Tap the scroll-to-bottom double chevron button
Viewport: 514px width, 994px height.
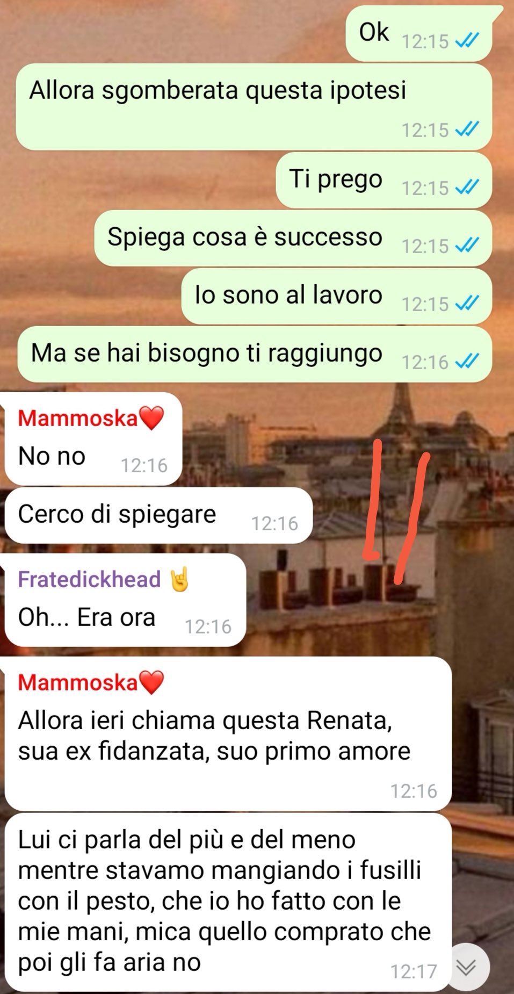coord(467,967)
